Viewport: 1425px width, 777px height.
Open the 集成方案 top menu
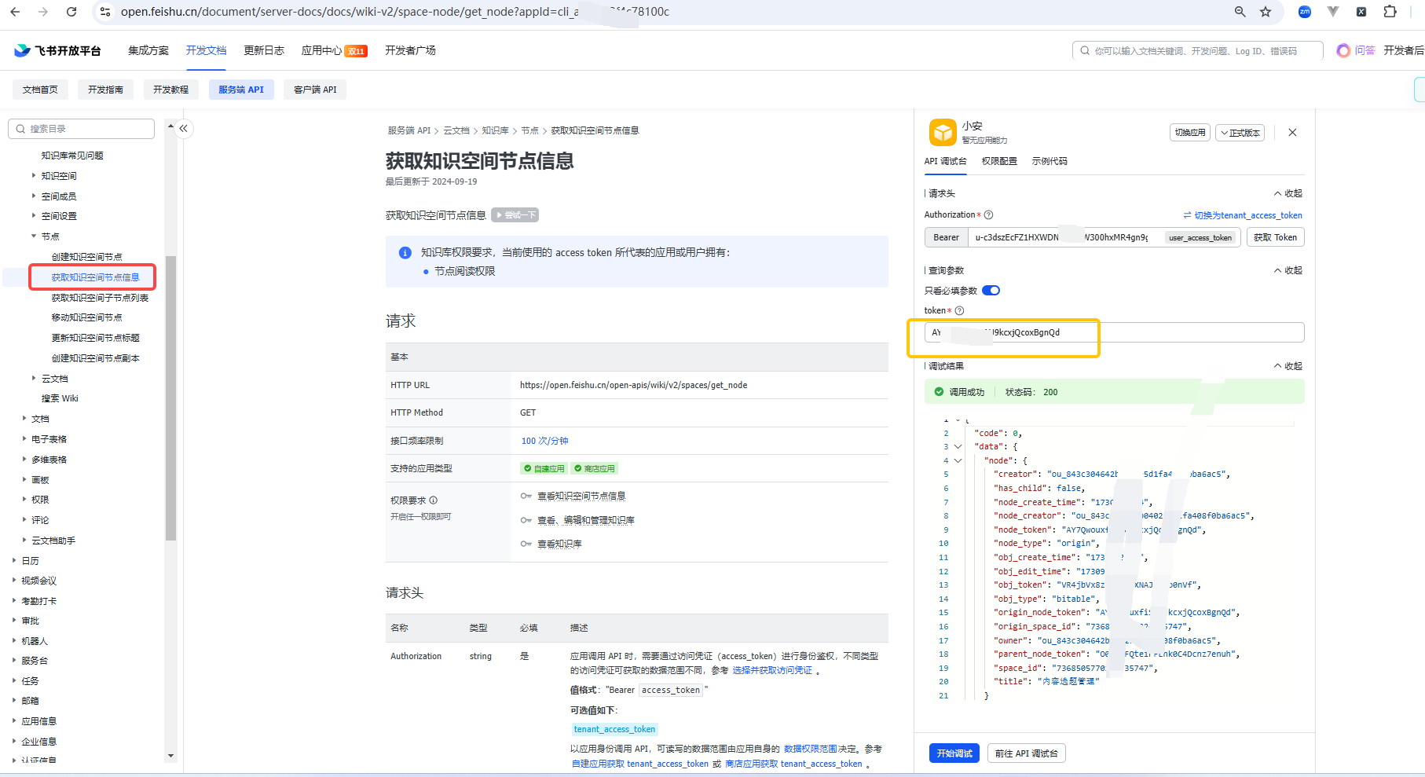(148, 50)
